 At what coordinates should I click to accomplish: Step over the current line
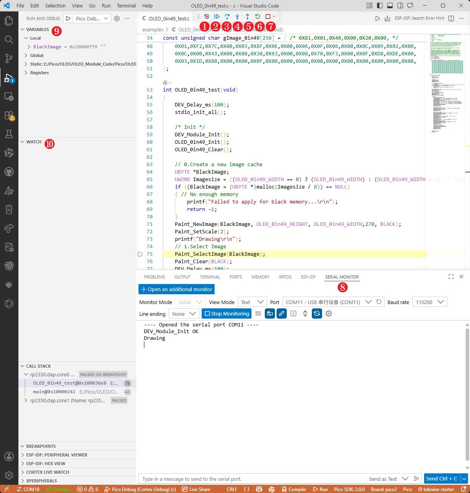[227, 16]
